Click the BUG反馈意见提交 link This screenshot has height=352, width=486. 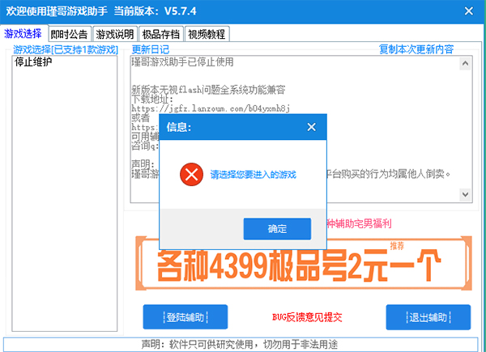point(307,317)
